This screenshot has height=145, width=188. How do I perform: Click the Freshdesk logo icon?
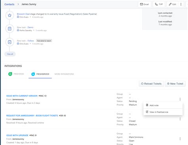click(x=10, y=74)
